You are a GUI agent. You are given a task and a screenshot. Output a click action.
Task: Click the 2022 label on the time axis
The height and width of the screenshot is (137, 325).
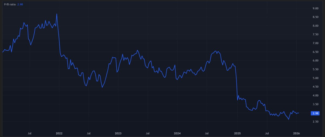pos(59,133)
